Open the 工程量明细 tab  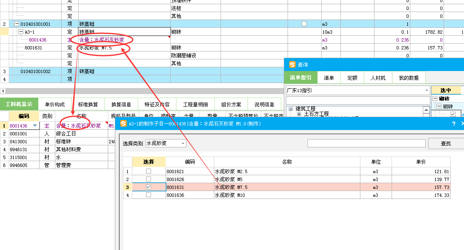point(195,105)
